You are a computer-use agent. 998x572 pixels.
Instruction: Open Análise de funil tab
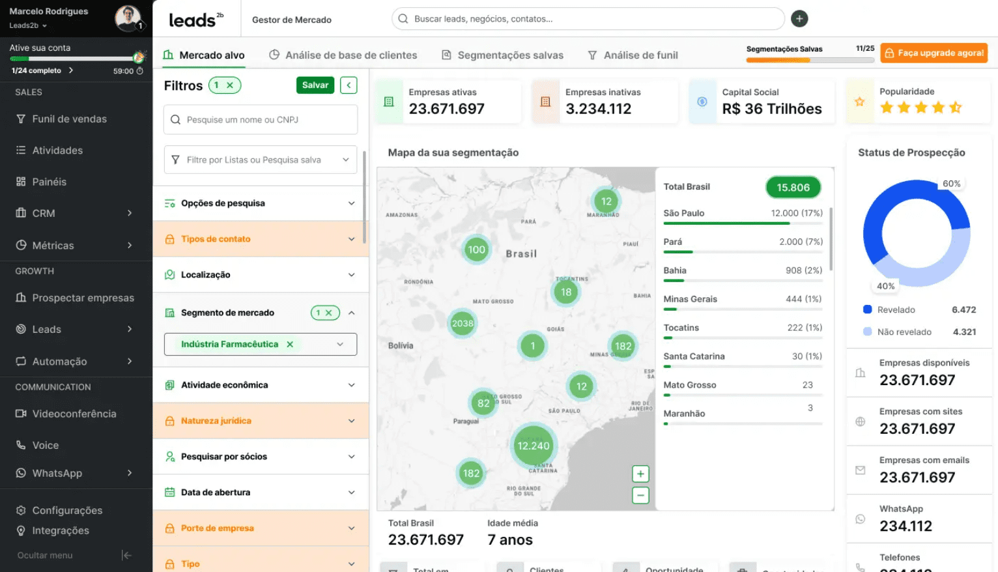tap(633, 55)
